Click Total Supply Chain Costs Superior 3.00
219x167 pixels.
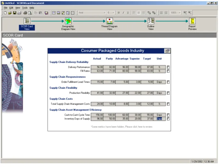[x=135, y=104]
